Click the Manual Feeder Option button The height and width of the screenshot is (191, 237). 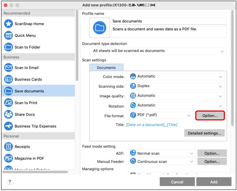(x=212, y=162)
